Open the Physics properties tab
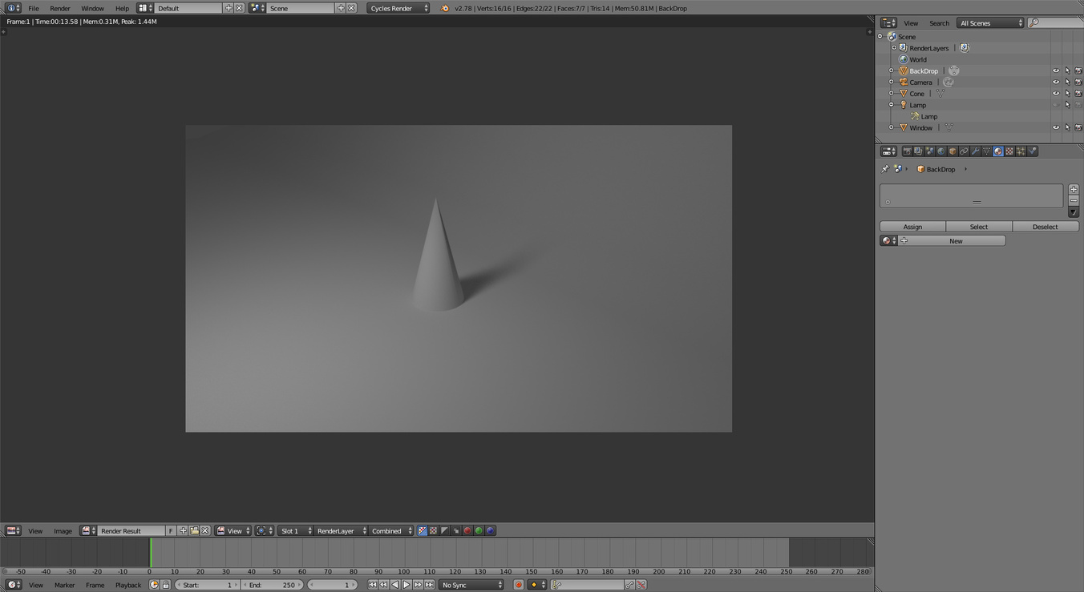Screen dimensions: 1084x592 coord(1032,151)
